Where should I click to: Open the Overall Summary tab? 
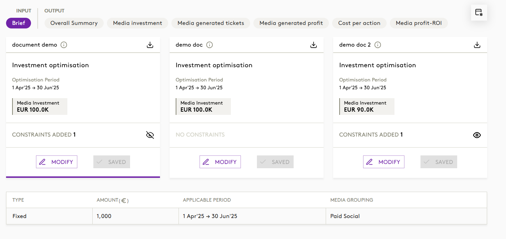tap(74, 23)
